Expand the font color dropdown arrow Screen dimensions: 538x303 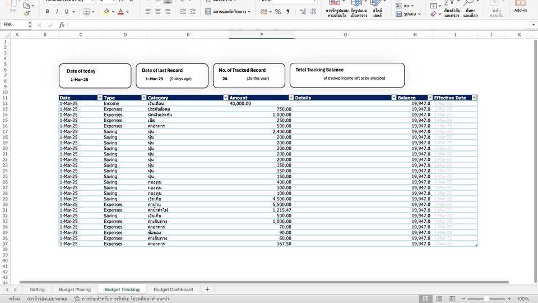[128, 11]
